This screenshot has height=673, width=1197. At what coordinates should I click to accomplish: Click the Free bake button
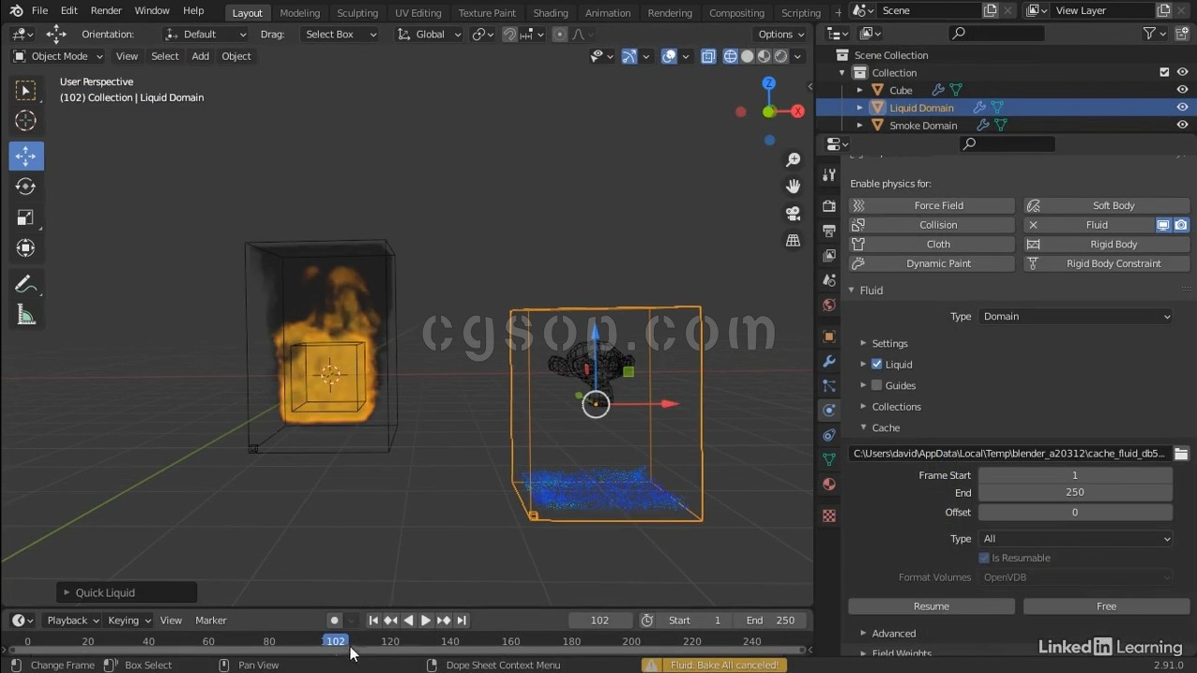[x=1107, y=606]
